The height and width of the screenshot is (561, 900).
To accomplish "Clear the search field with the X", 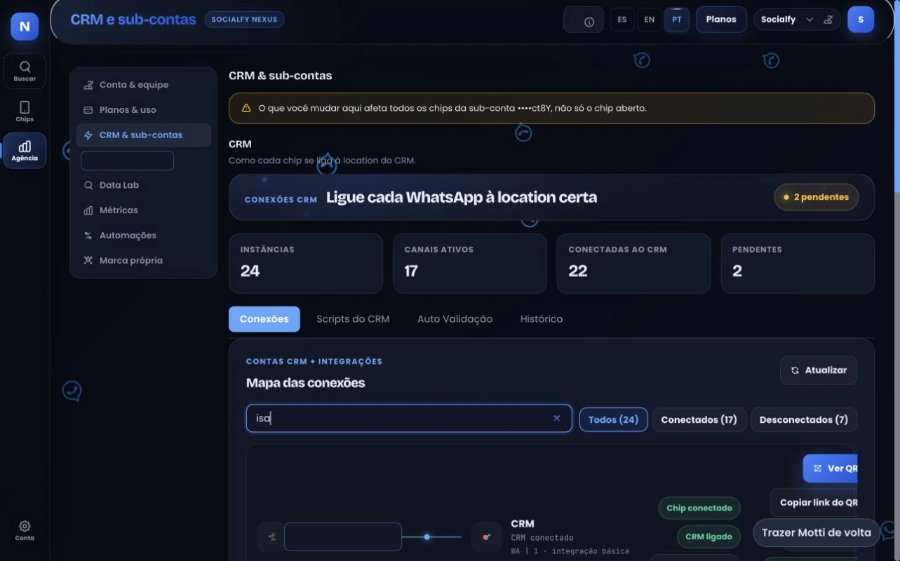I will click(557, 418).
